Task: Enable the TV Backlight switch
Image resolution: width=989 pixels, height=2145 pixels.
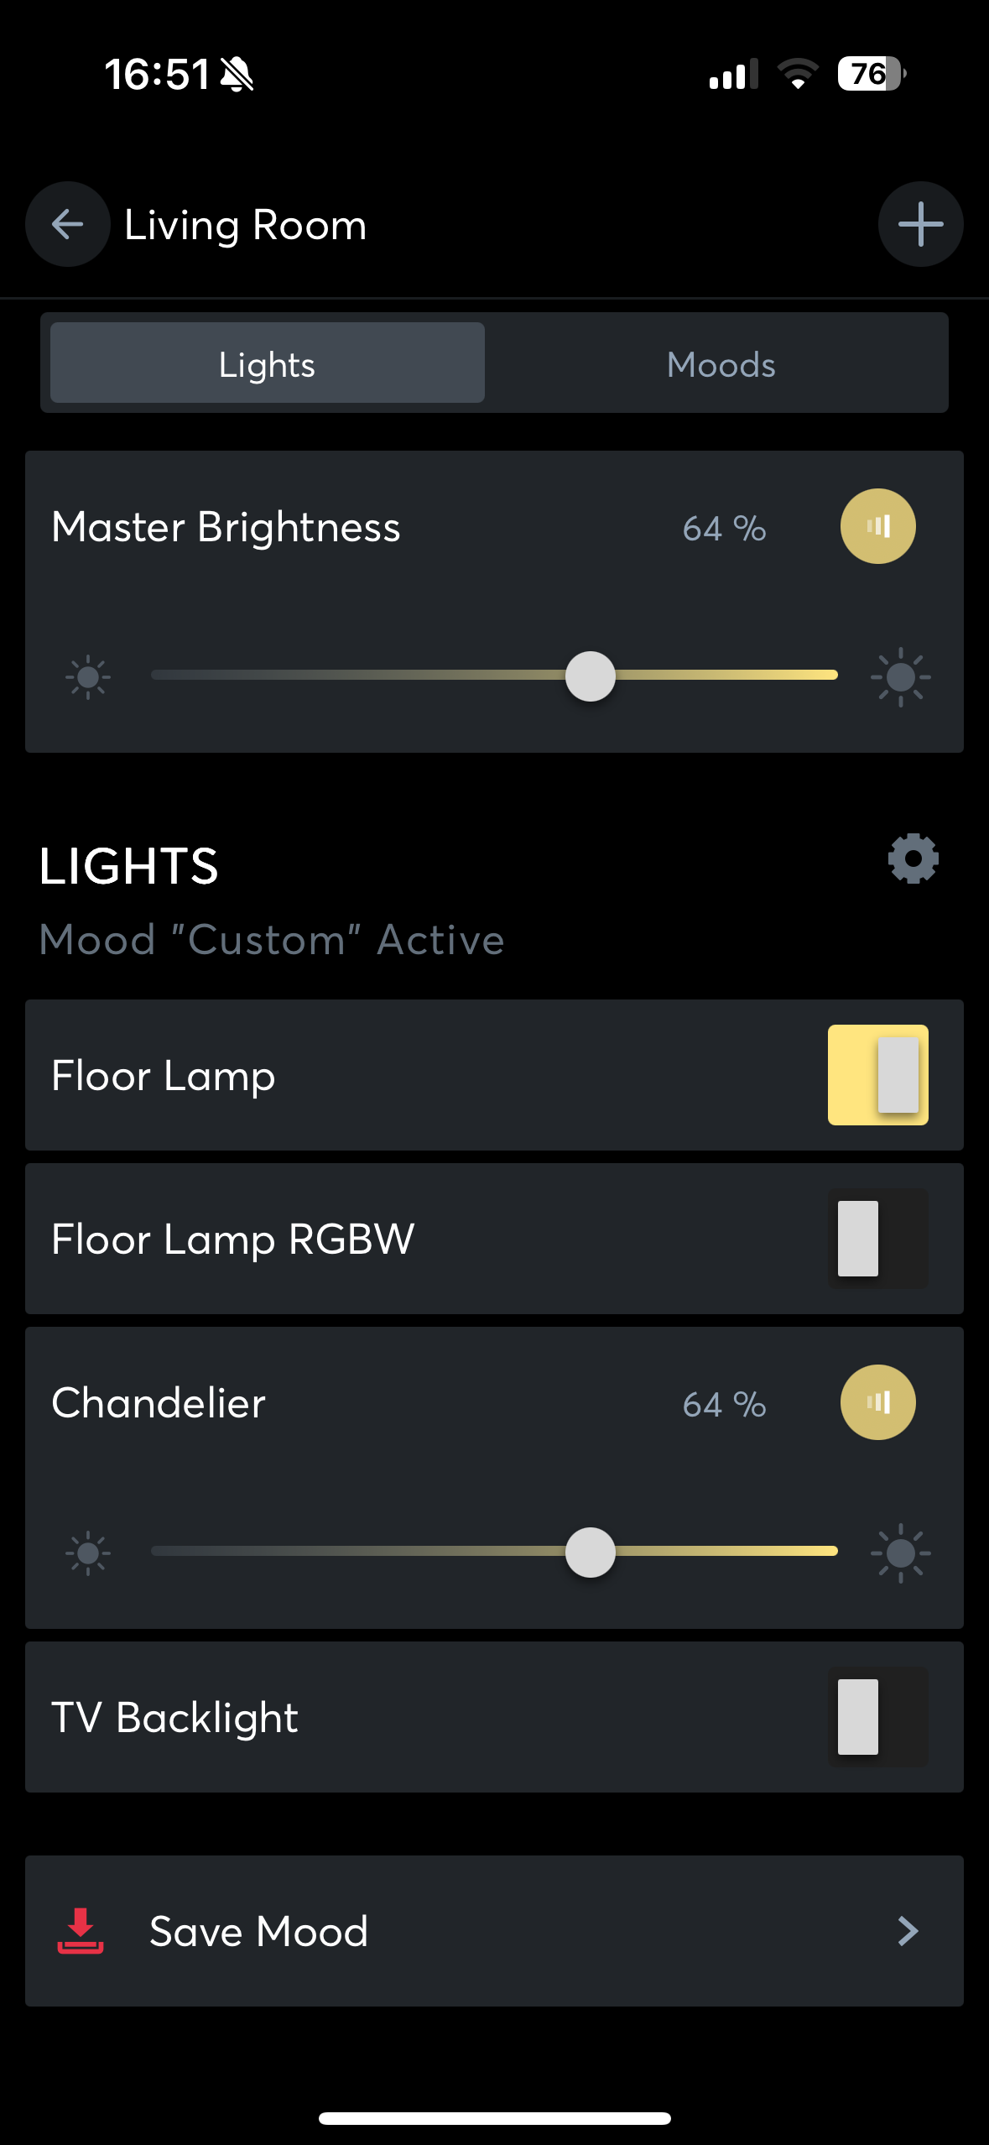Action: pos(877,1717)
